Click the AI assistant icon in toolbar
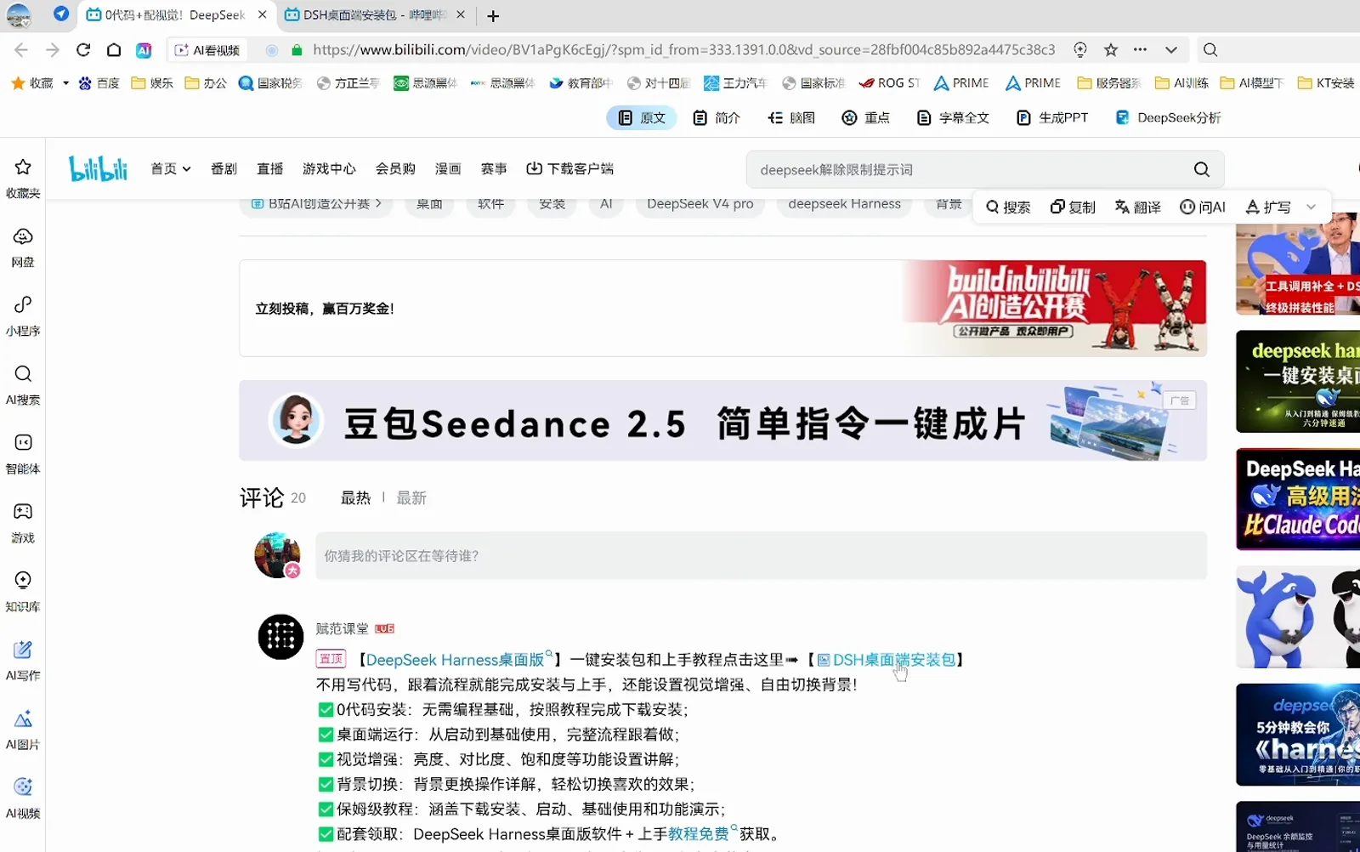The image size is (1360, 852). (144, 50)
